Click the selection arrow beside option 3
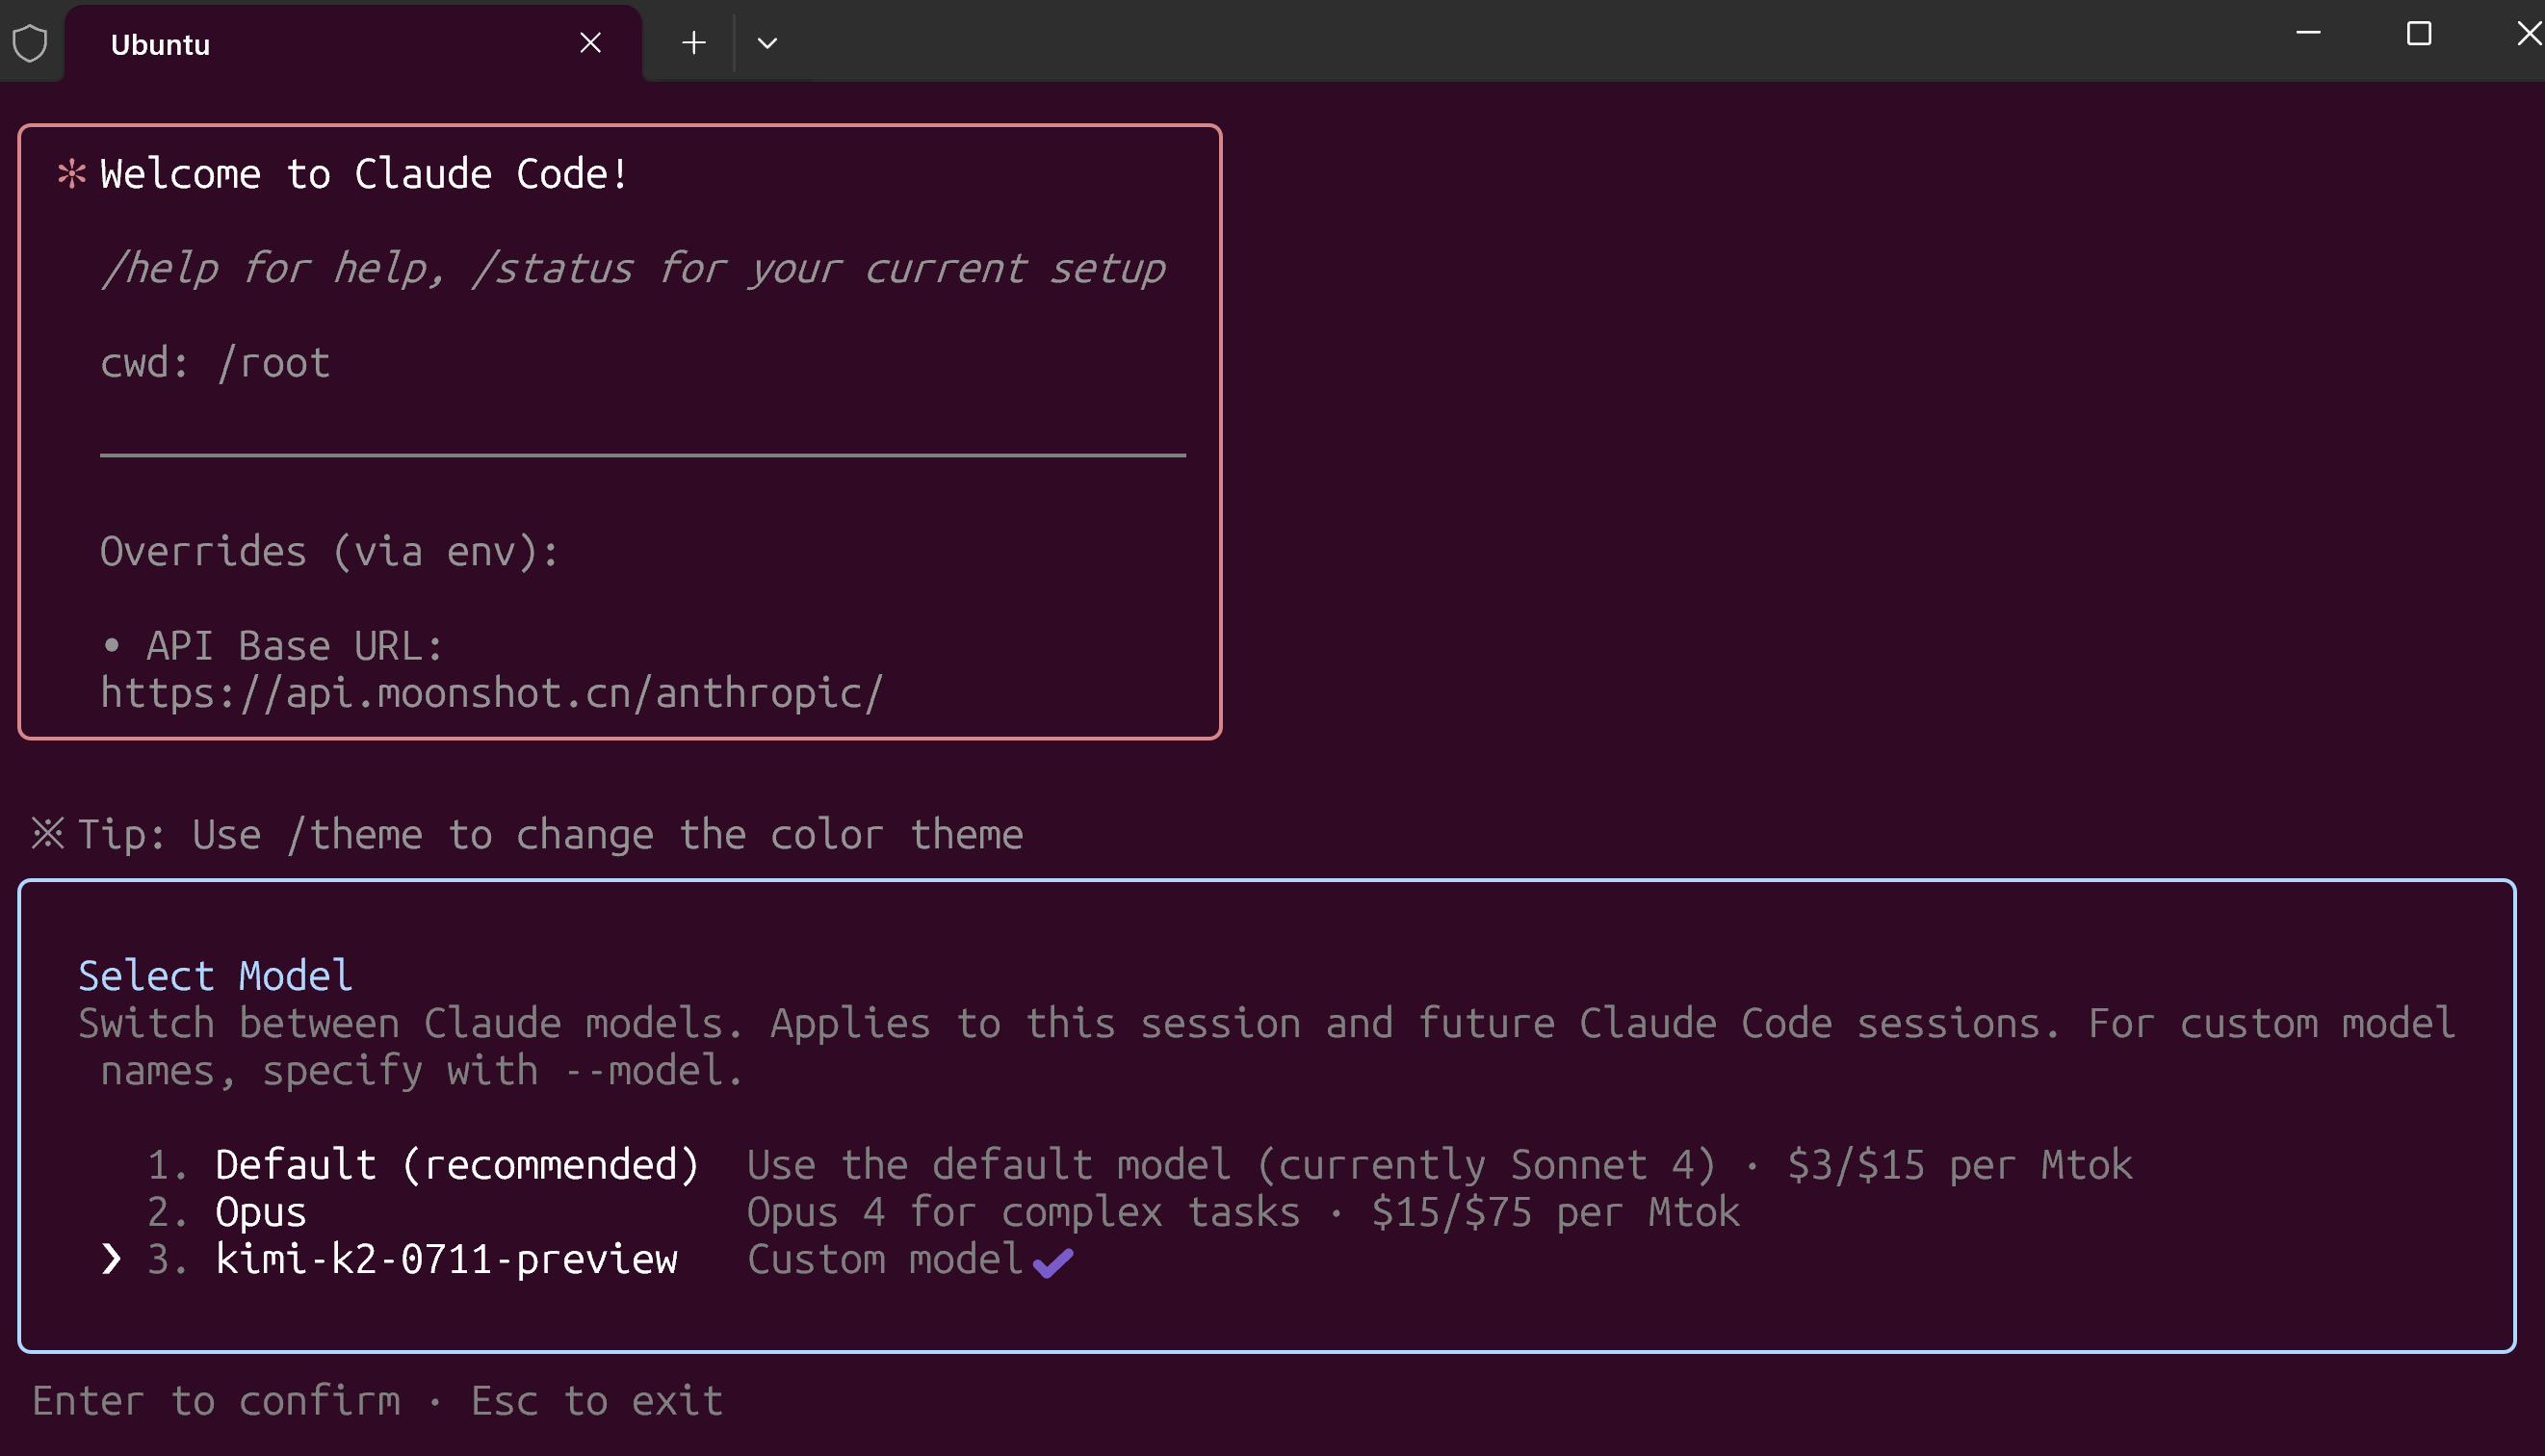Screen dimensions: 2545x1456 pos(111,1259)
